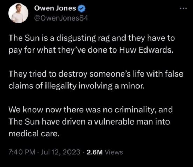The width and height of the screenshot is (193, 167).
Task: Click the word "criminality" in the tweet
Action: click(x=135, y=110)
